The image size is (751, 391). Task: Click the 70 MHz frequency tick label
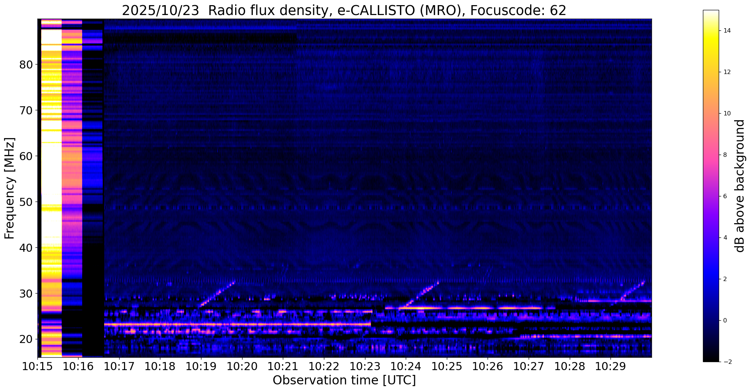(x=26, y=110)
